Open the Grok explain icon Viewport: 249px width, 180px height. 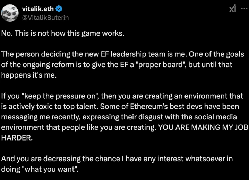233,9
